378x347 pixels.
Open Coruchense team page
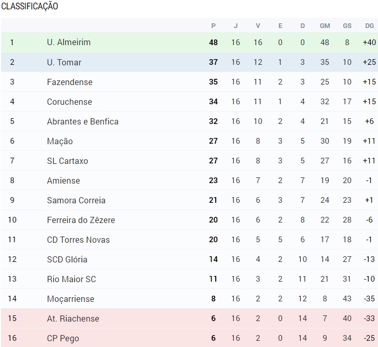tap(69, 102)
